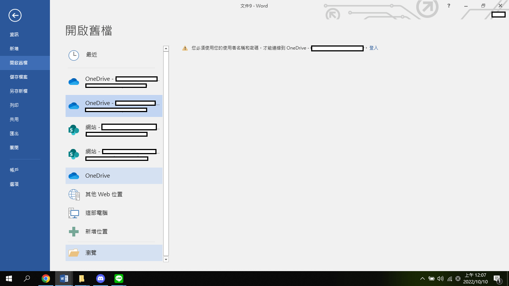Click the taskbar clock showing 上午 12:07
509x286 pixels.
tap(475, 279)
